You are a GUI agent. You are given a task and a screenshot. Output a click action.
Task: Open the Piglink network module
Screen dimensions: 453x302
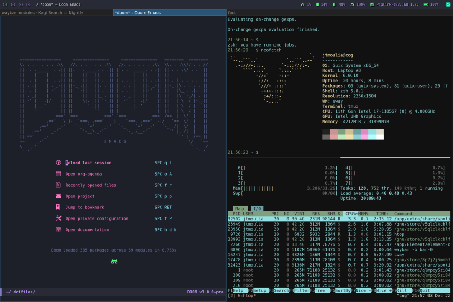tap(394, 4)
